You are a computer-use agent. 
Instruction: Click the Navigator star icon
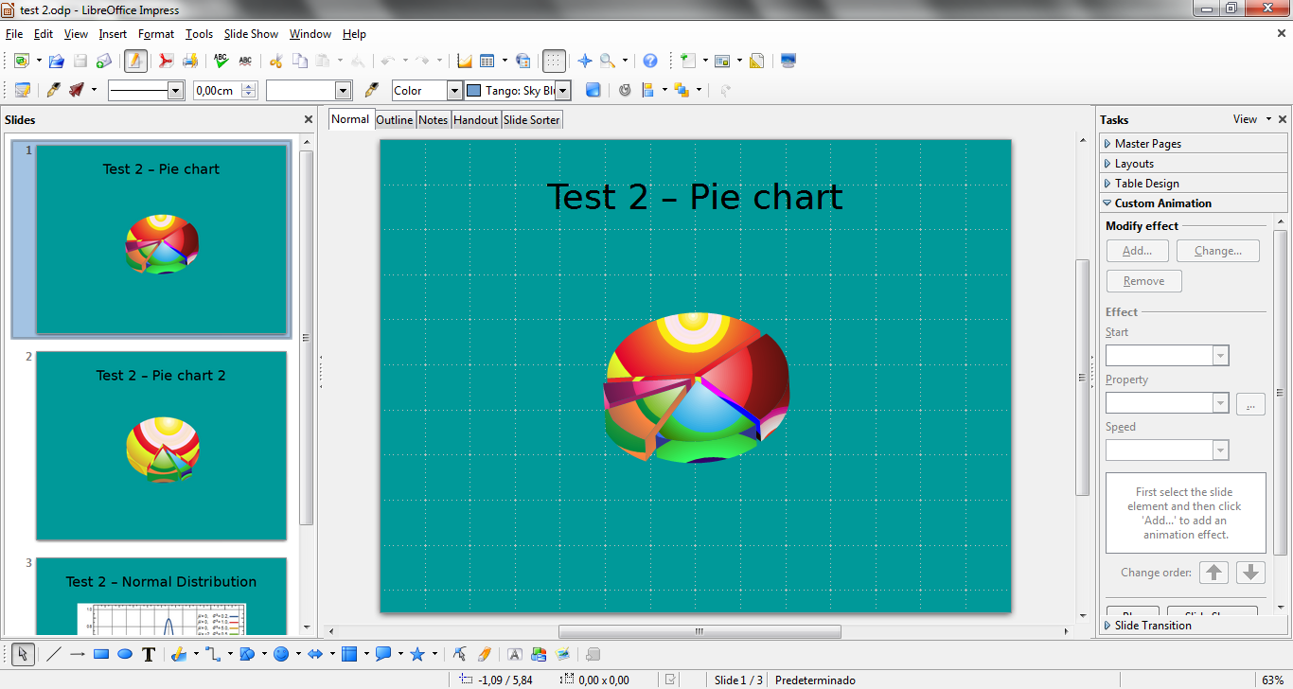tap(585, 61)
